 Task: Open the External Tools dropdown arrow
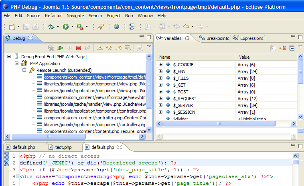coord(87,27)
